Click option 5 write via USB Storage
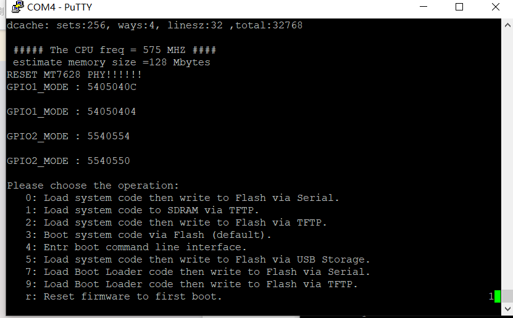Image resolution: width=513 pixels, height=318 pixels. tap(198, 259)
